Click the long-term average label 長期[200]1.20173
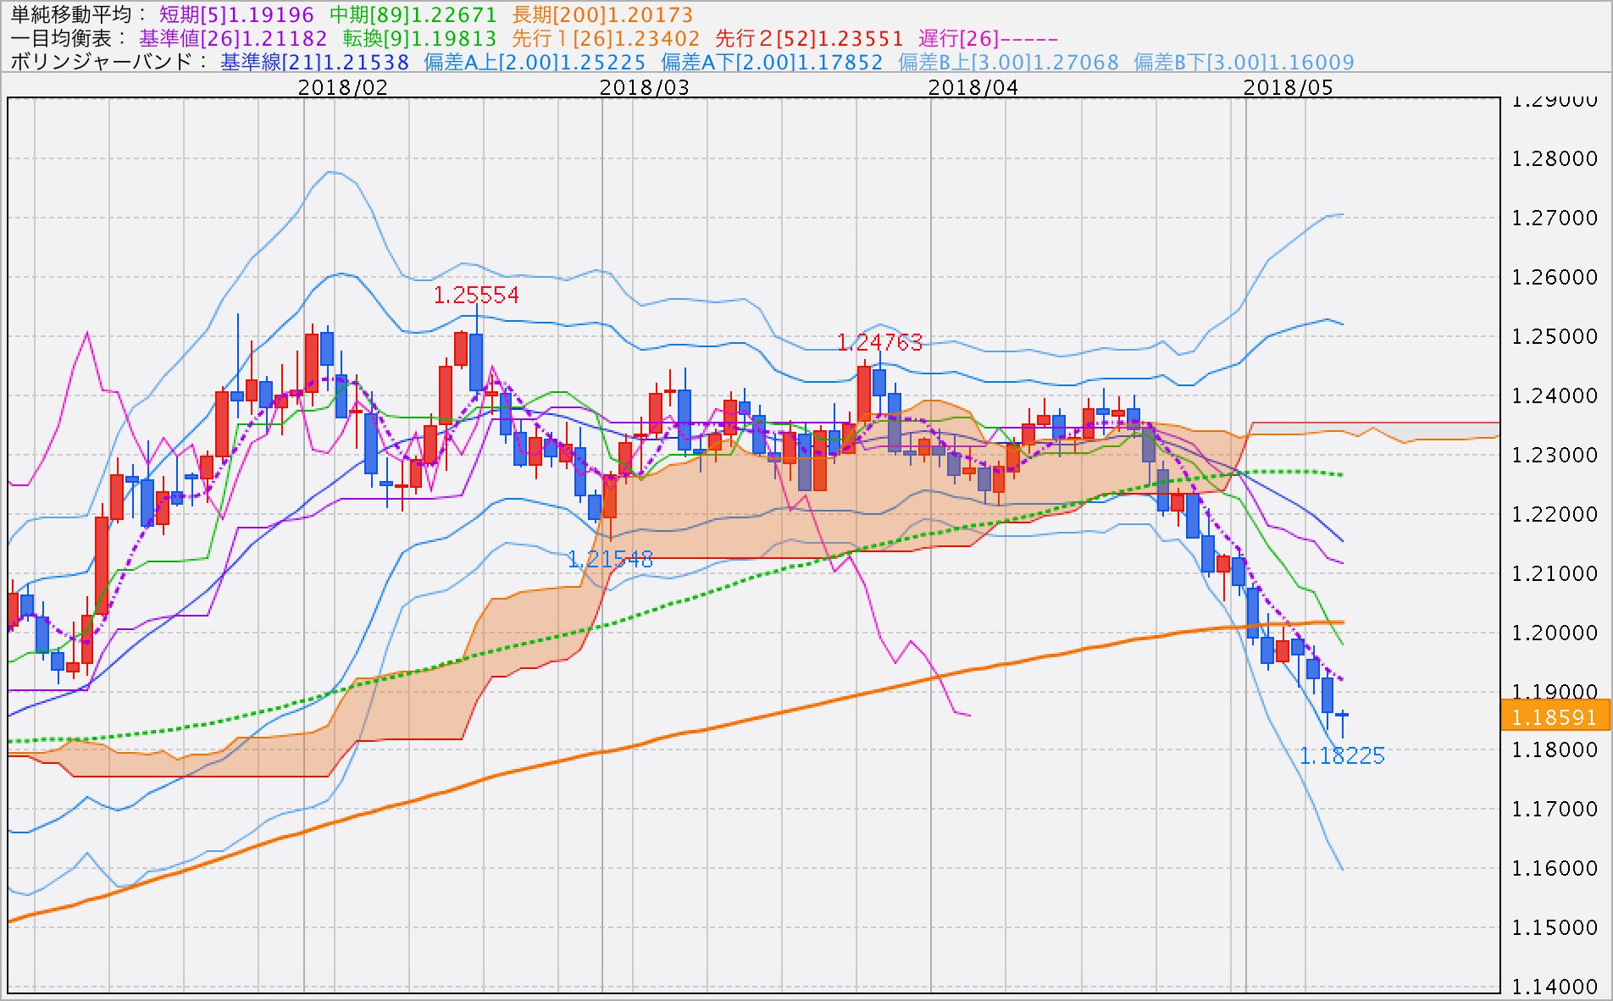The image size is (1613, 1001). point(602,14)
